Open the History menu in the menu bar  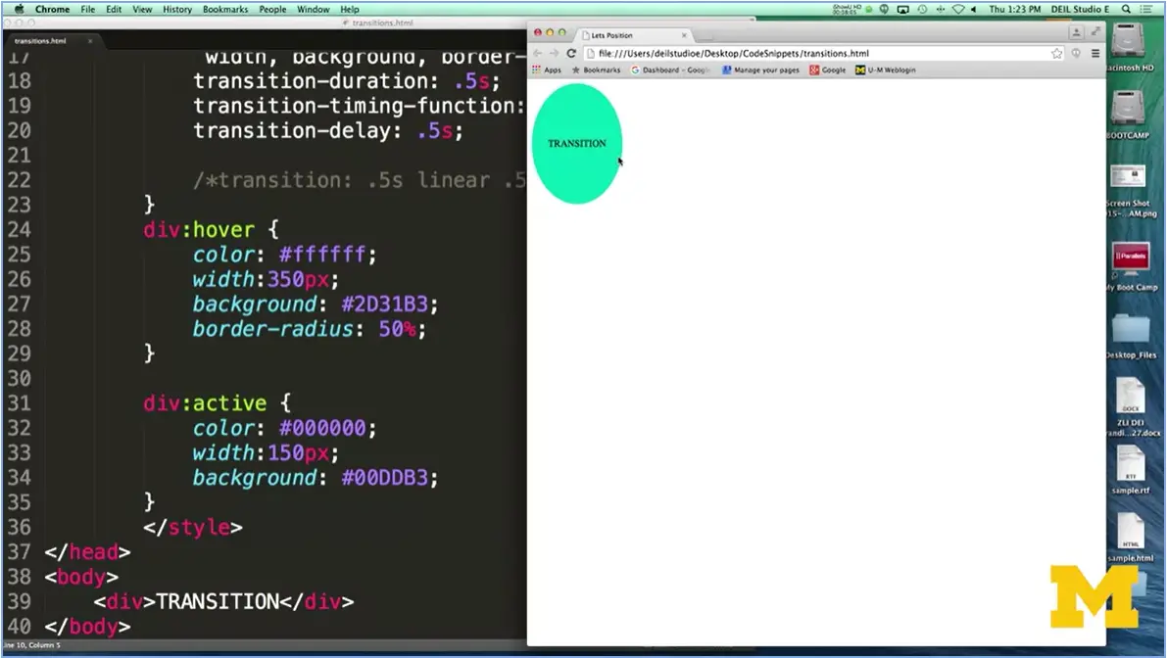pyautogui.click(x=176, y=9)
